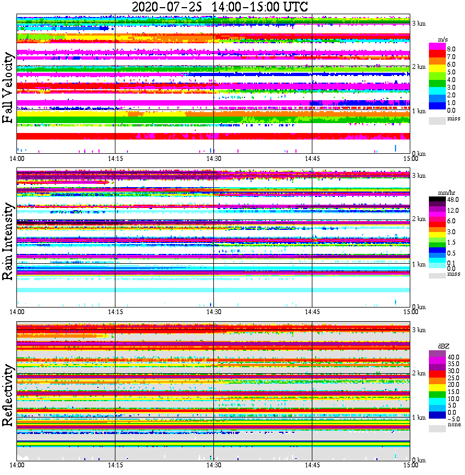The width and height of the screenshot is (465, 475).
Task: Select the 'Fall Velocity' vertical axis label
Action: (x=8, y=88)
